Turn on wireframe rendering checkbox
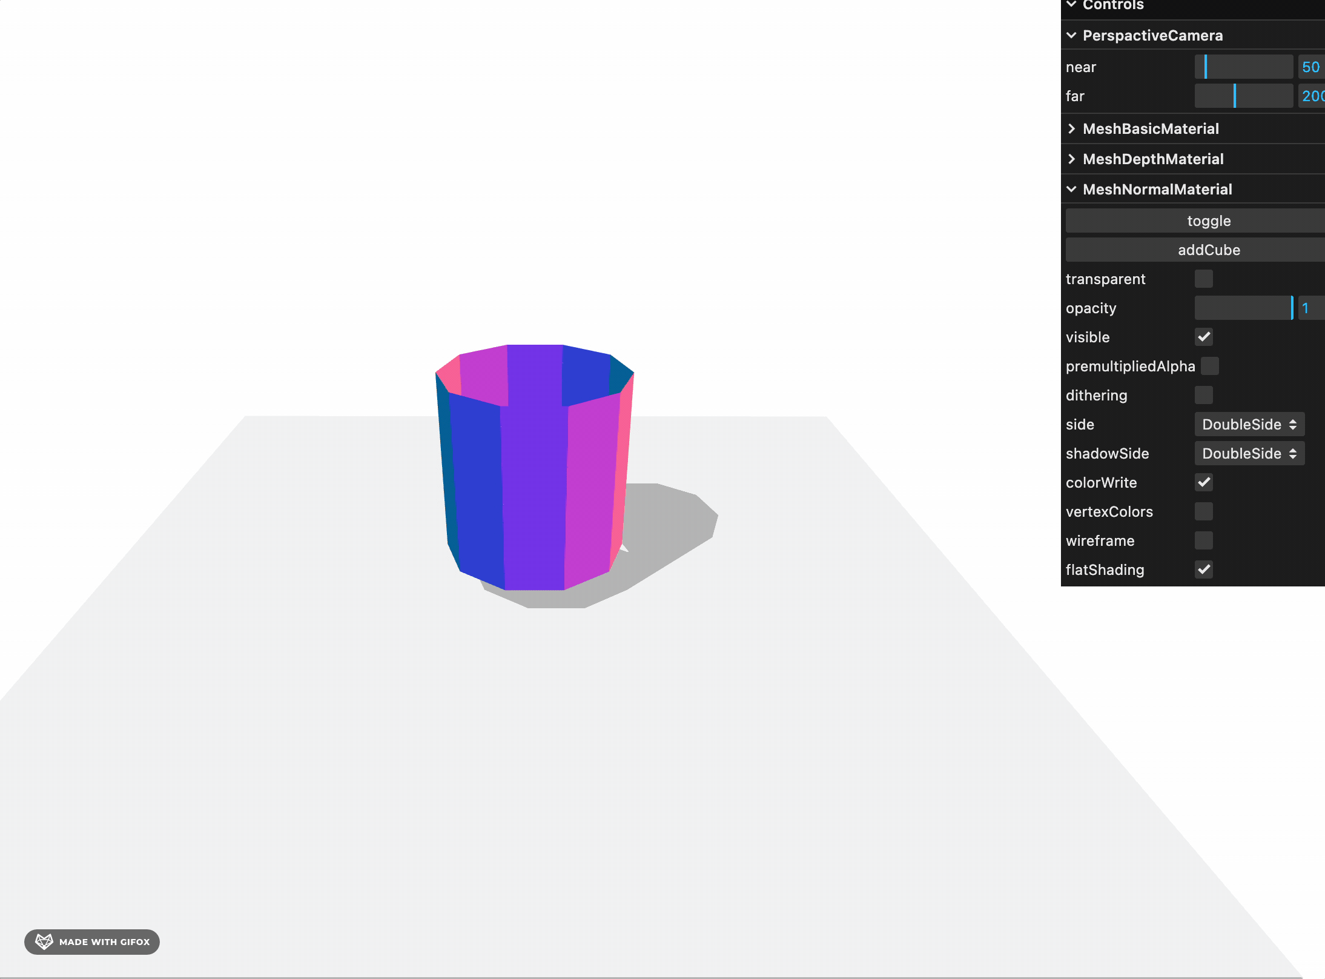The image size is (1325, 979). (x=1203, y=540)
